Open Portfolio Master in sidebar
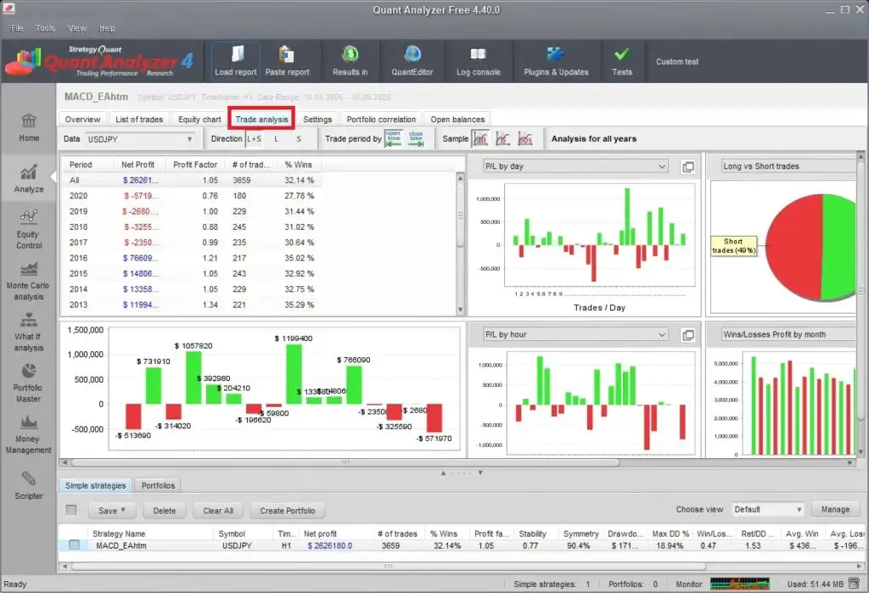This screenshot has width=869, height=593. 29,382
